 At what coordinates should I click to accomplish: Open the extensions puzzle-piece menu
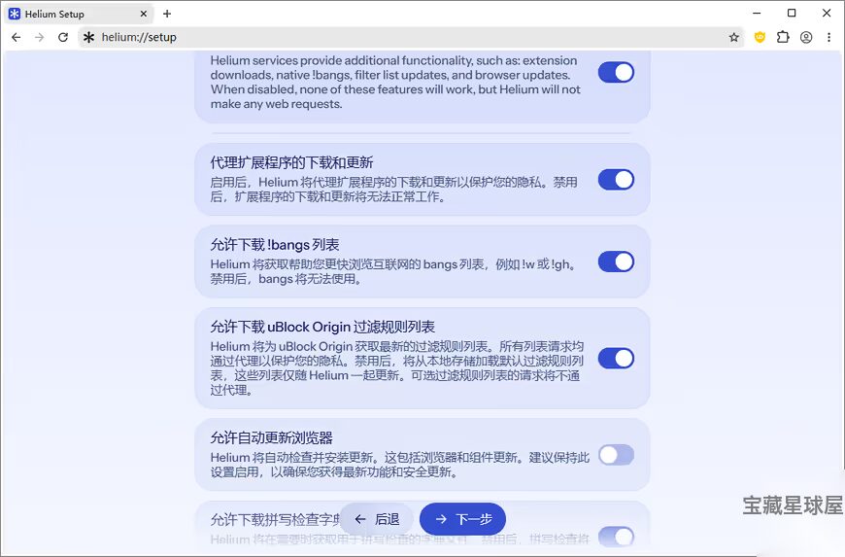tap(783, 37)
